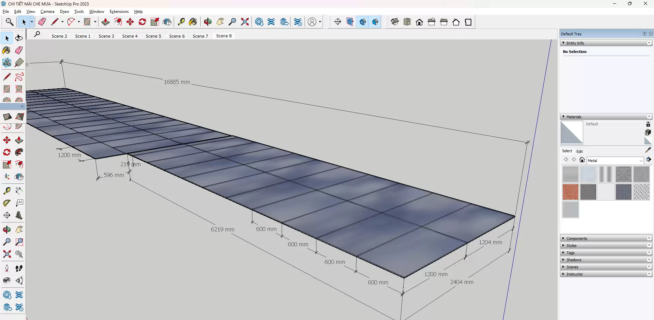Open the Extensions menu

point(119,12)
